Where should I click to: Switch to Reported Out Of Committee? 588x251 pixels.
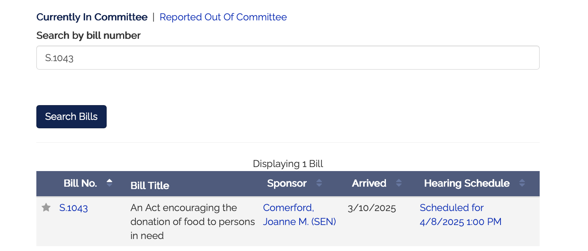click(223, 17)
